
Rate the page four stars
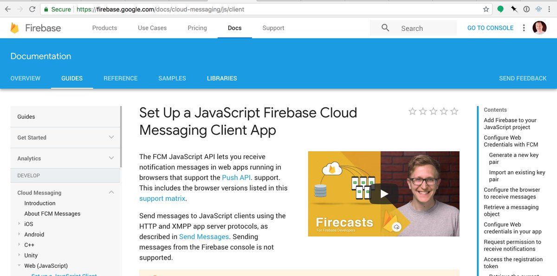tap(444, 111)
